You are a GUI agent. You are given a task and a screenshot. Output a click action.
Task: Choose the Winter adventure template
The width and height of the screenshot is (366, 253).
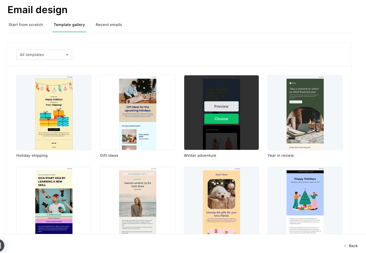point(221,119)
